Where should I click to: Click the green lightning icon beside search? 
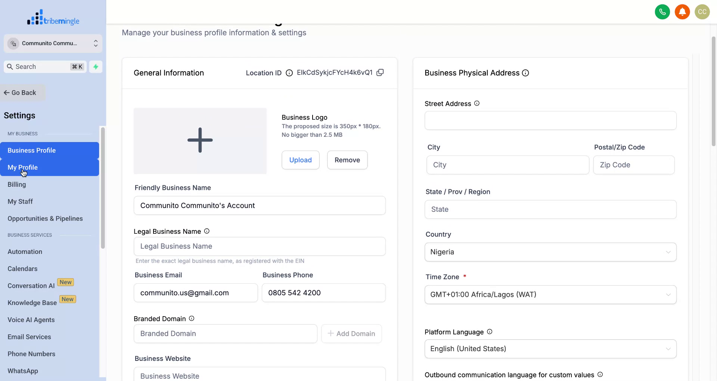(x=96, y=67)
